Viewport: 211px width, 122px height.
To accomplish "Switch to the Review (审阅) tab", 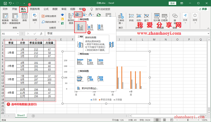I will coord(64,9).
